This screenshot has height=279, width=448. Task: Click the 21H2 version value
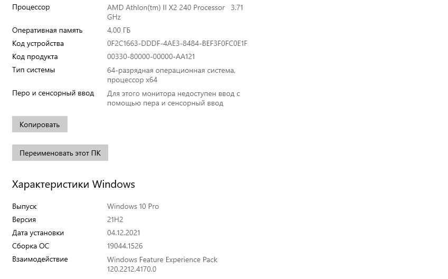pyautogui.click(x=115, y=220)
